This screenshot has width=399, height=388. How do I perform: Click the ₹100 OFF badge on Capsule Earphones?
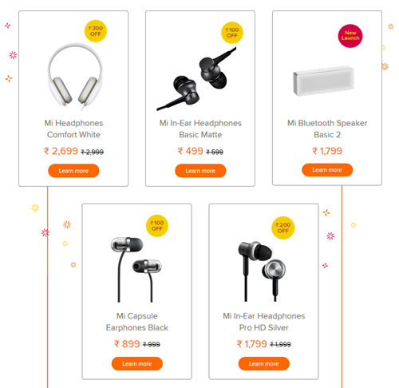(x=157, y=226)
